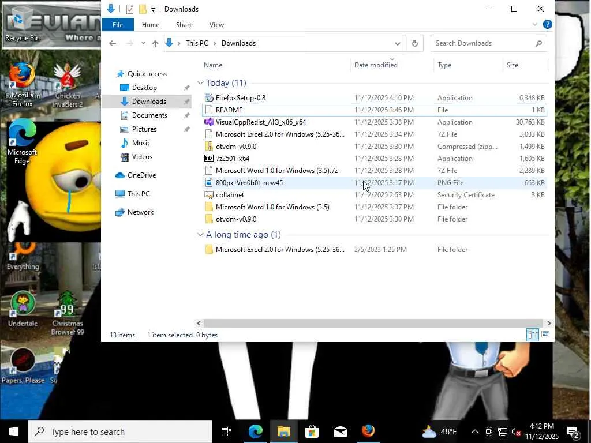The width and height of the screenshot is (591, 443).
Task: Select Network in the navigation pane
Action: 140,212
